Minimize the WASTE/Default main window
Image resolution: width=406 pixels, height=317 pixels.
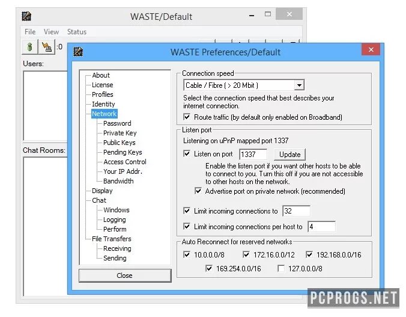252,15
